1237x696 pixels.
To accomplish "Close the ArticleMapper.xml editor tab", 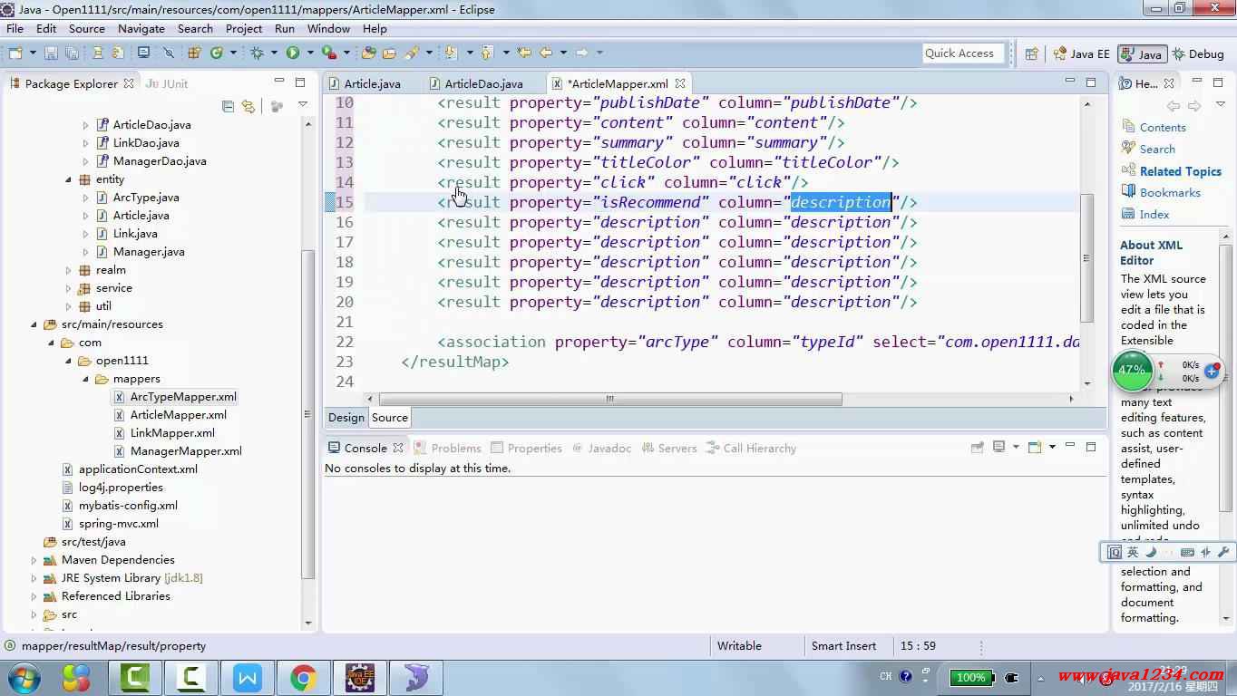I will coord(680,83).
